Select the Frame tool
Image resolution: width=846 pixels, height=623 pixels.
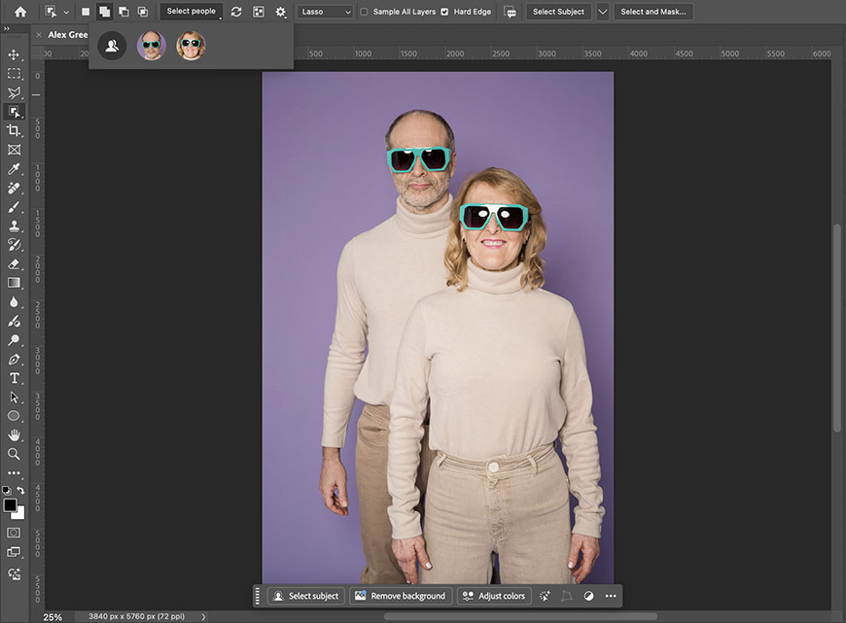pyautogui.click(x=14, y=150)
